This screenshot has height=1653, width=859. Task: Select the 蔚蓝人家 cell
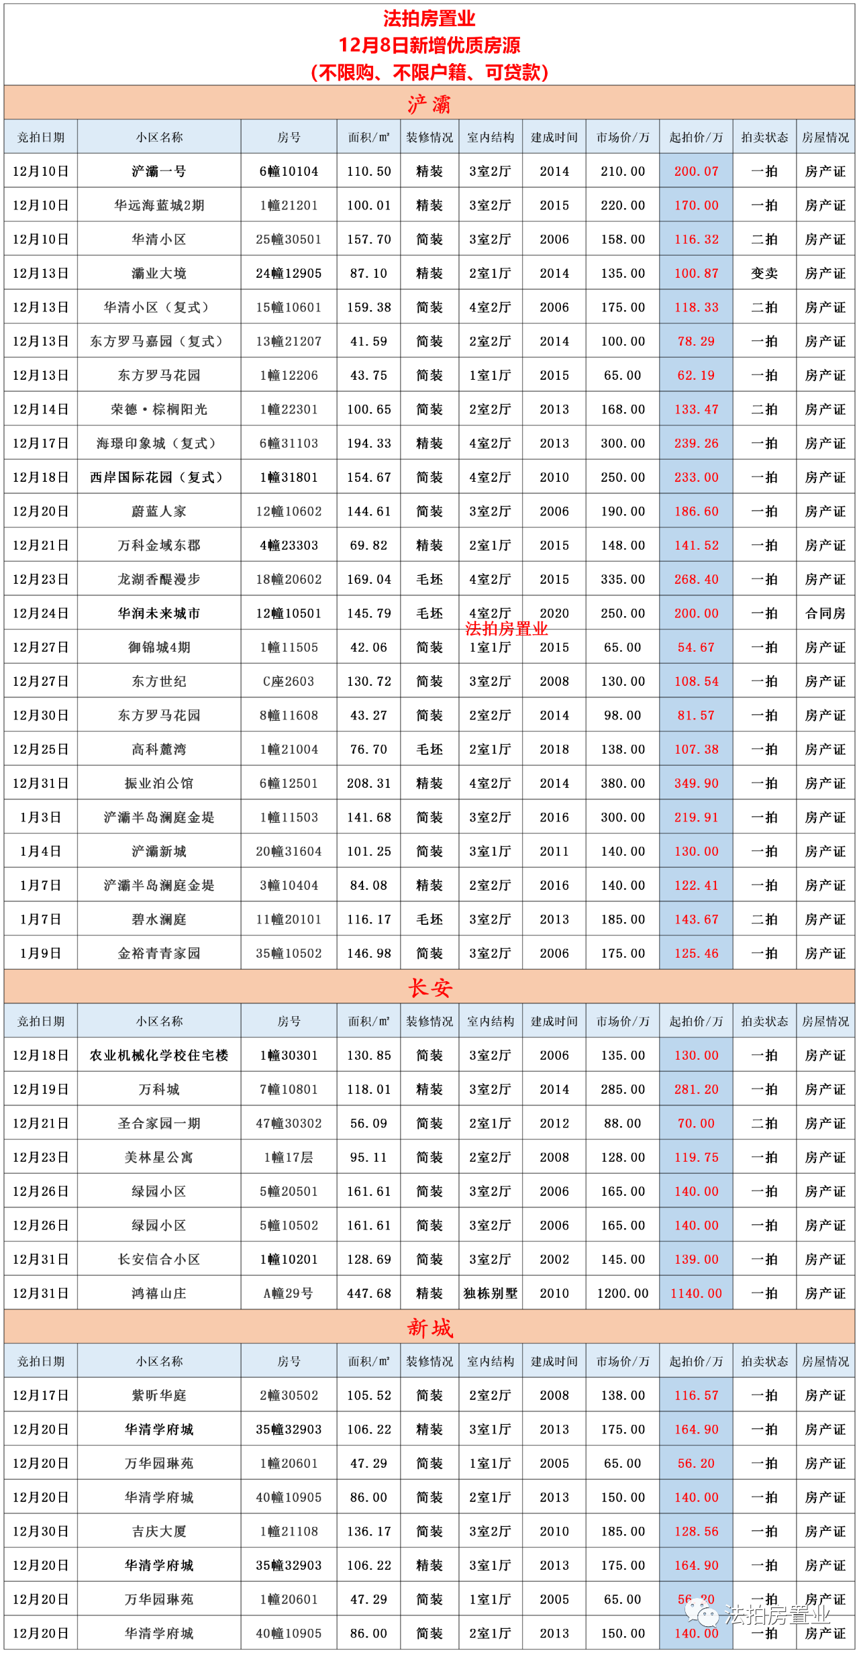(159, 511)
